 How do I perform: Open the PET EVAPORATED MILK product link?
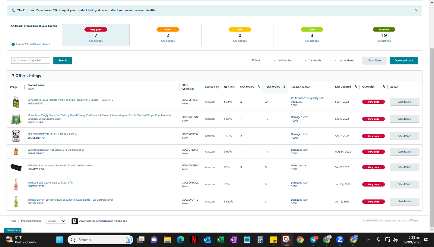[x=52, y=134]
